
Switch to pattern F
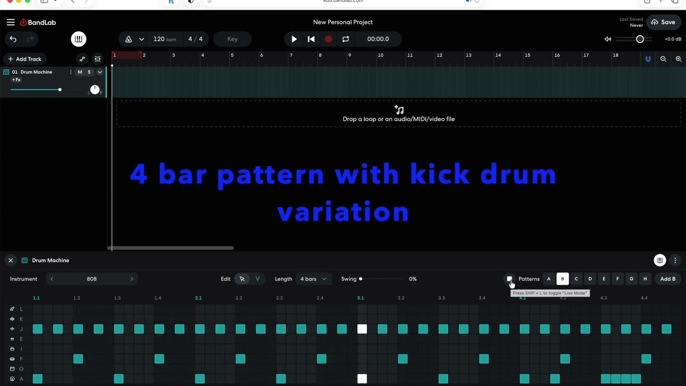pyautogui.click(x=617, y=279)
